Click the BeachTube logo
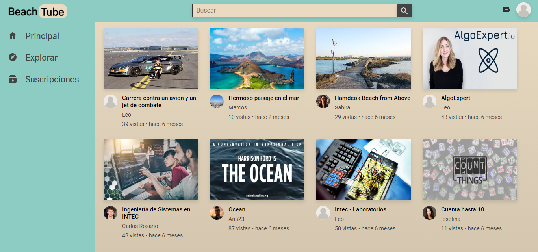The width and height of the screenshot is (538, 252). click(x=37, y=11)
